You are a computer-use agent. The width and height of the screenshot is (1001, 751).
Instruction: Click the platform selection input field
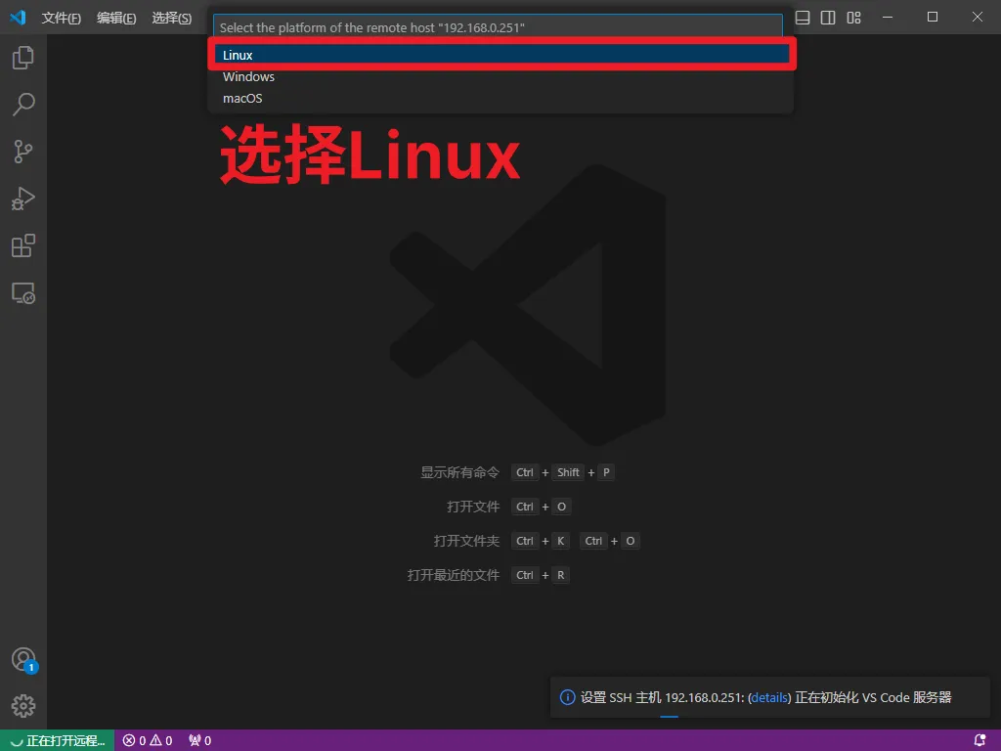498,27
